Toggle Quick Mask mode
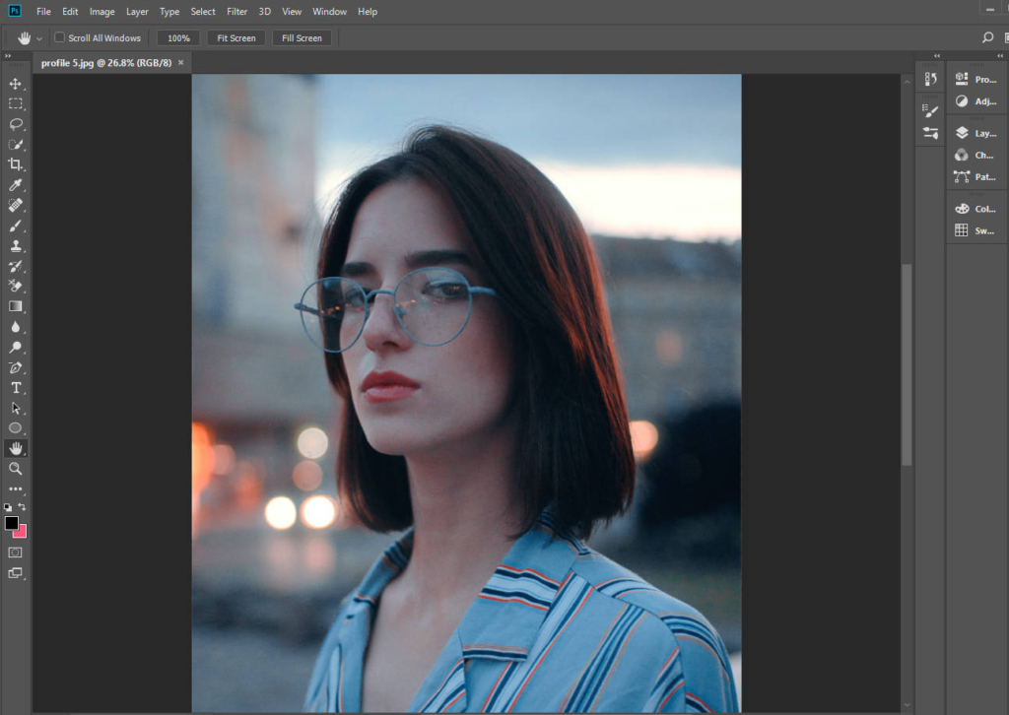This screenshot has height=715, width=1009. click(16, 552)
